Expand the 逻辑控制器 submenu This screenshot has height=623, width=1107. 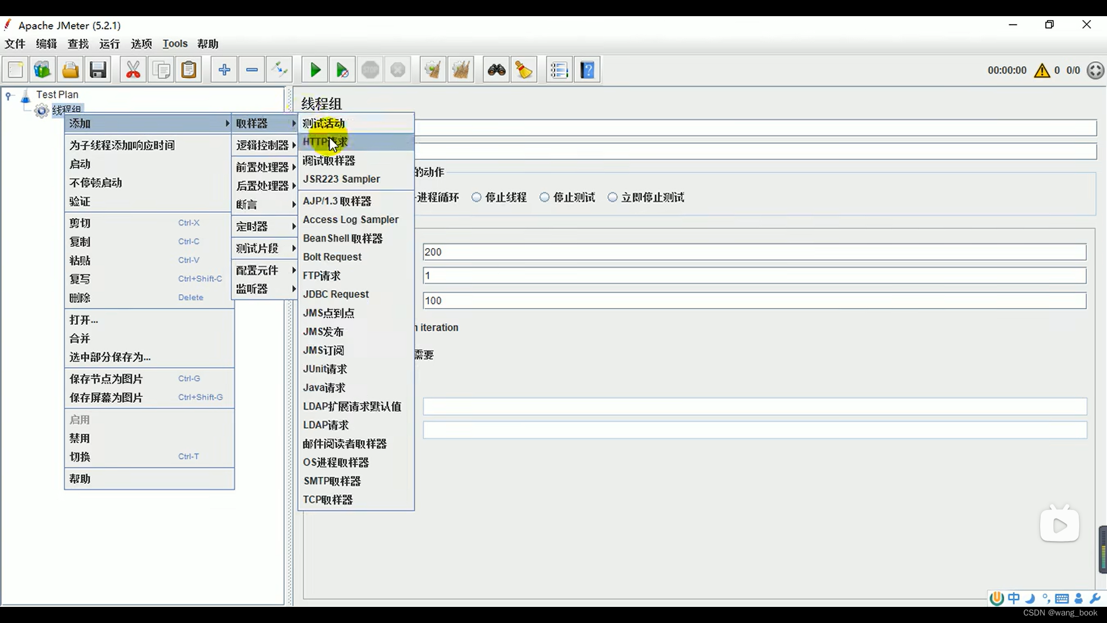point(265,145)
